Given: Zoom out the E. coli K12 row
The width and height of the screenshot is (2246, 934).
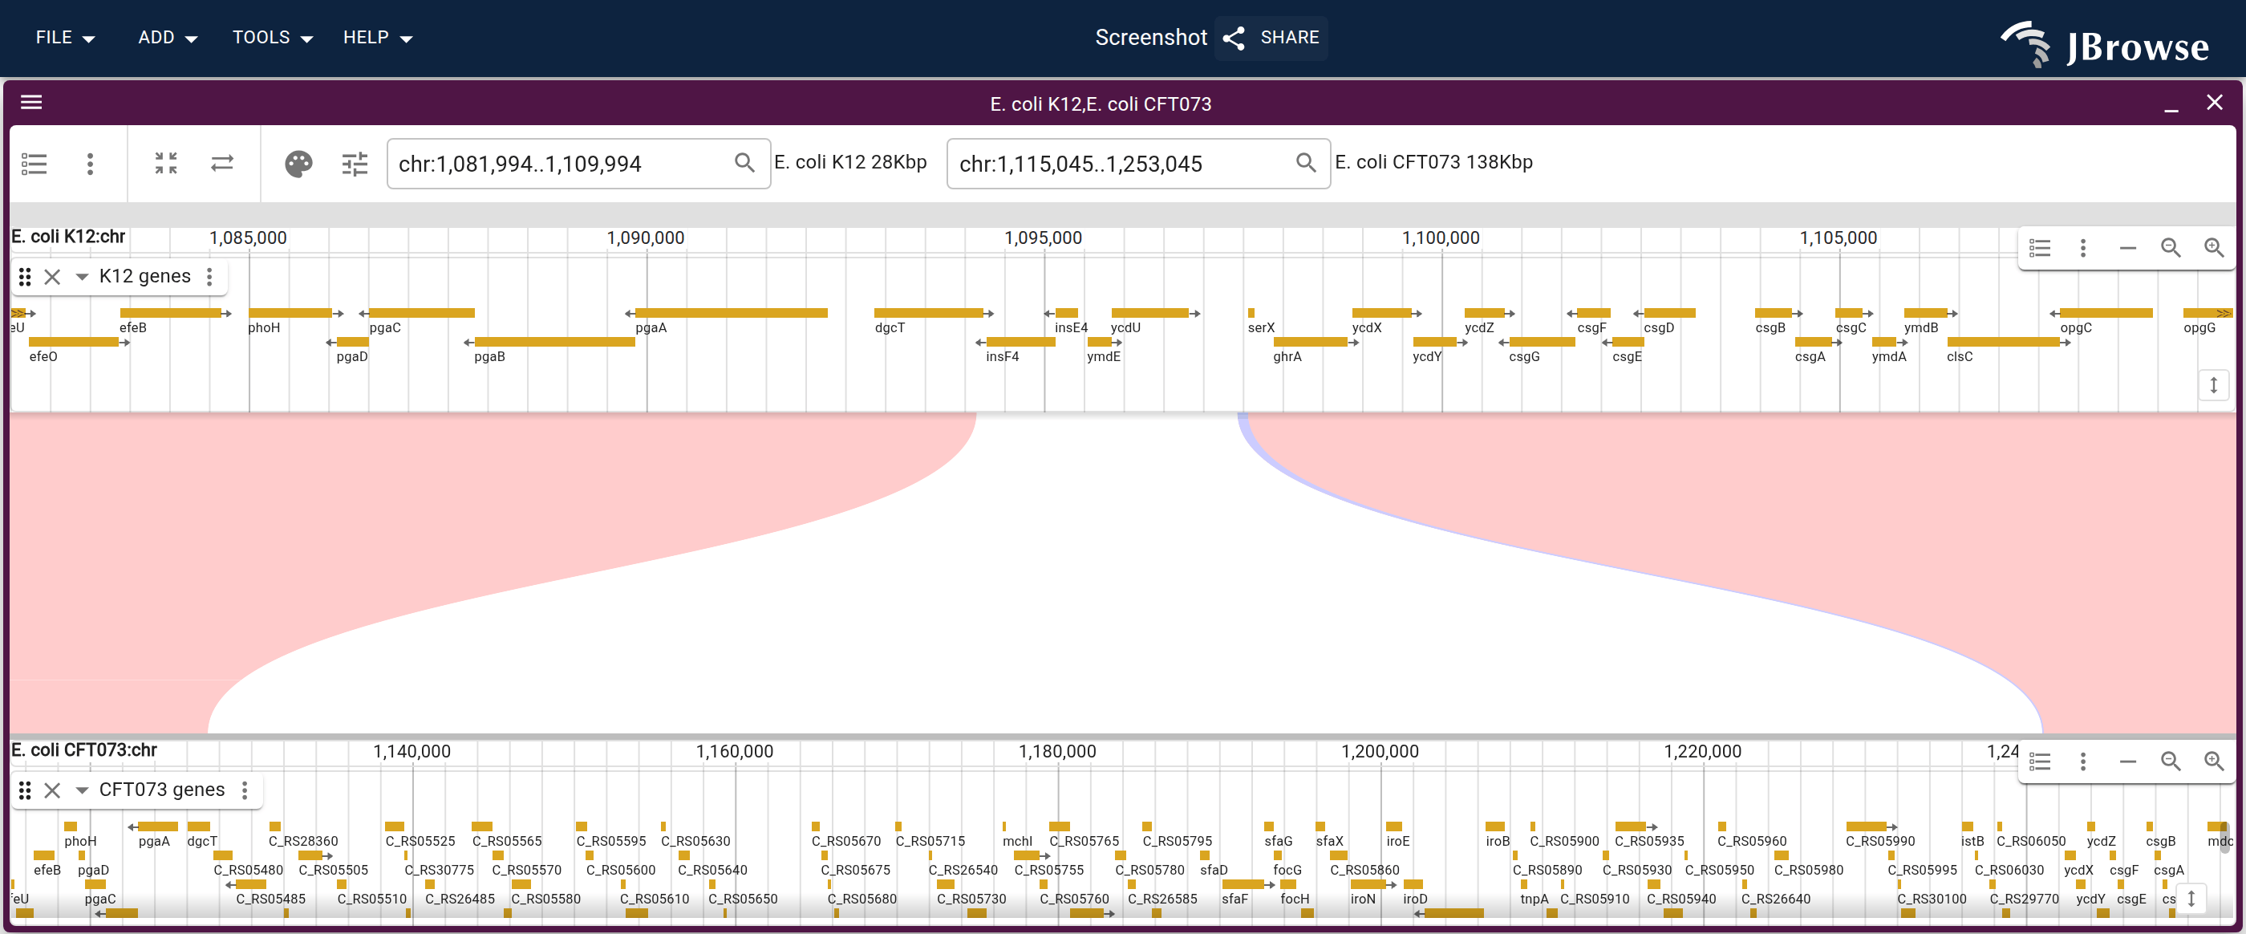Looking at the screenshot, I should [x=2171, y=249].
